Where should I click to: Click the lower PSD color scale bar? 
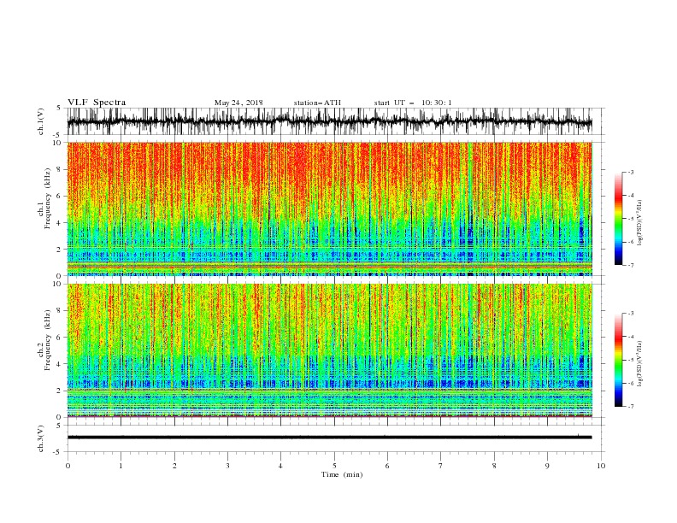(618, 360)
